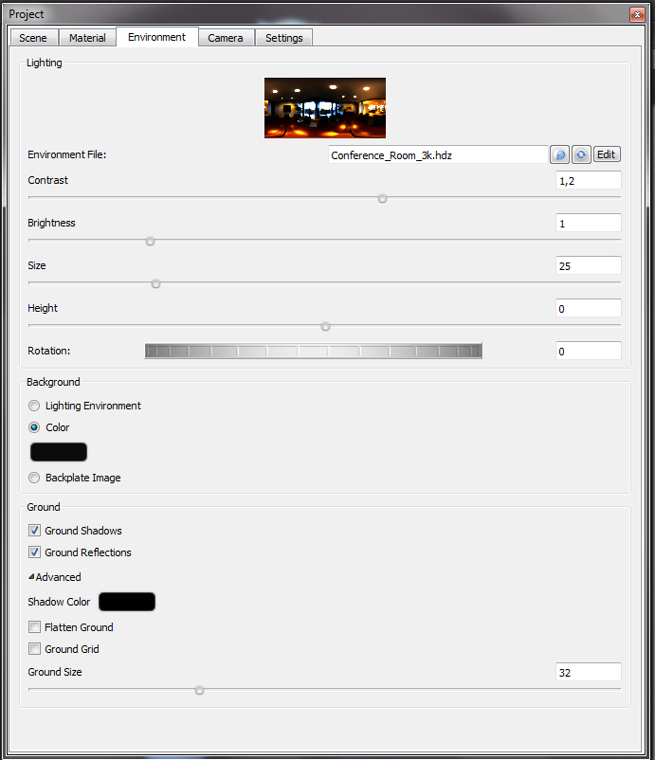The height and width of the screenshot is (760, 655).
Task: Reload the environment file
Action: (x=581, y=155)
